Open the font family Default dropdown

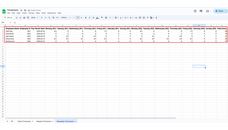coord(66,18)
